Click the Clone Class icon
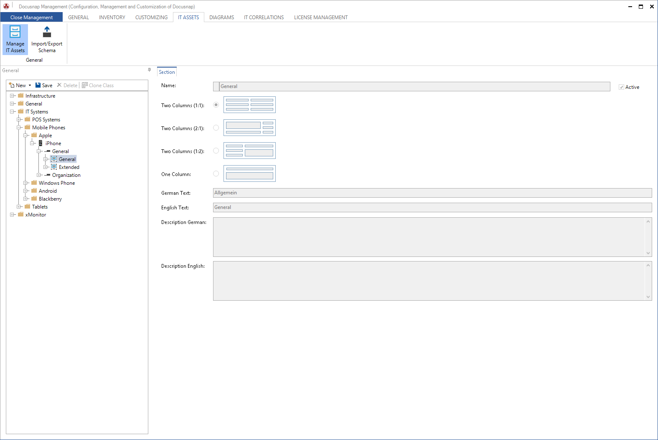 [84, 85]
